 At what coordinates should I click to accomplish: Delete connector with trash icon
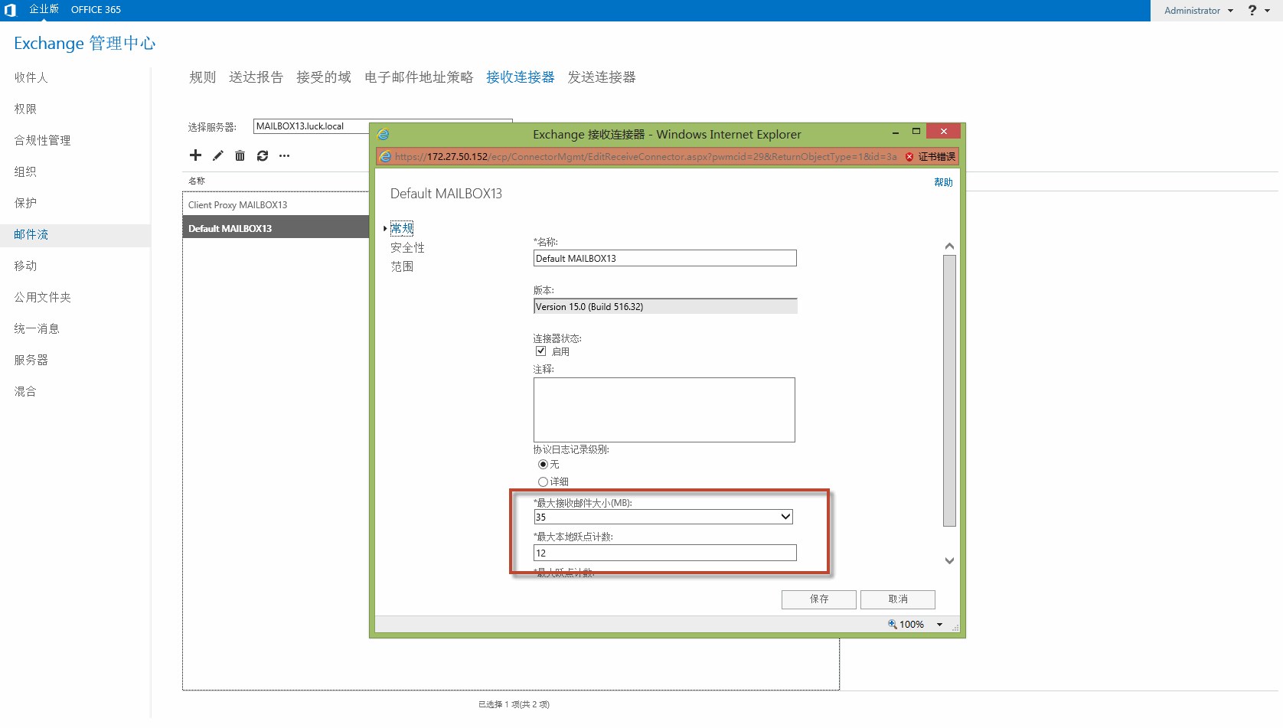click(240, 155)
